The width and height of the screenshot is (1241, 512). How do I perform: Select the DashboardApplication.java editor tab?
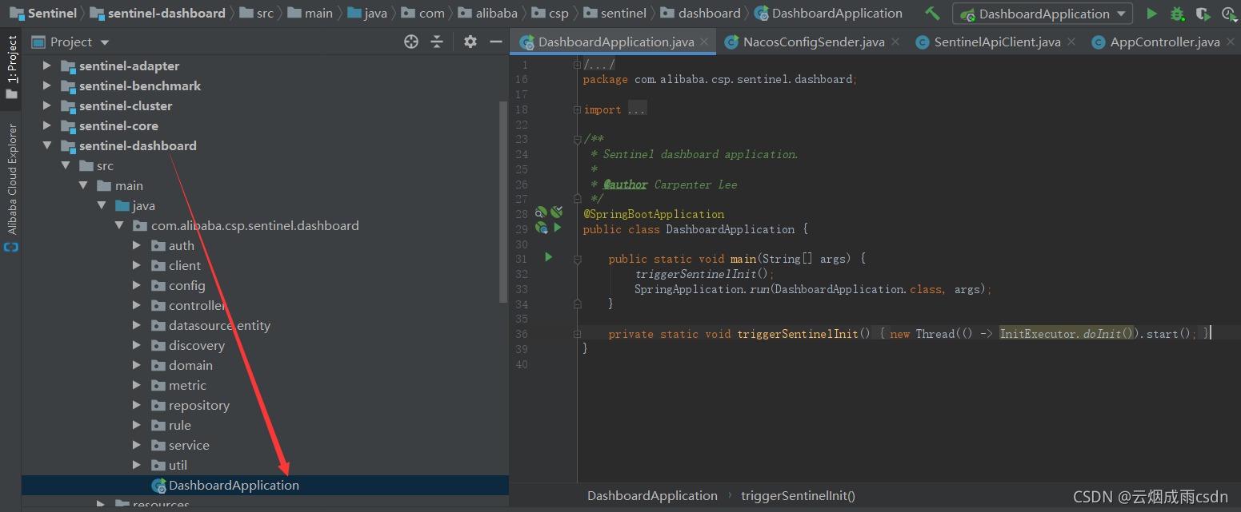coord(614,42)
